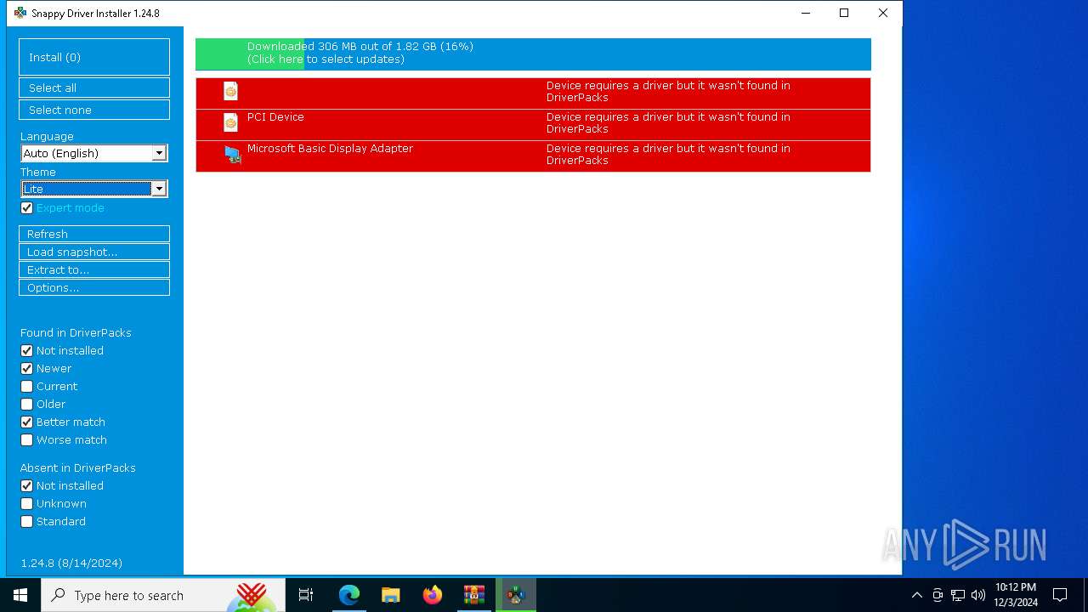Click the Select none button
This screenshot has height=612, width=1088.
click(x=94, y=110)
